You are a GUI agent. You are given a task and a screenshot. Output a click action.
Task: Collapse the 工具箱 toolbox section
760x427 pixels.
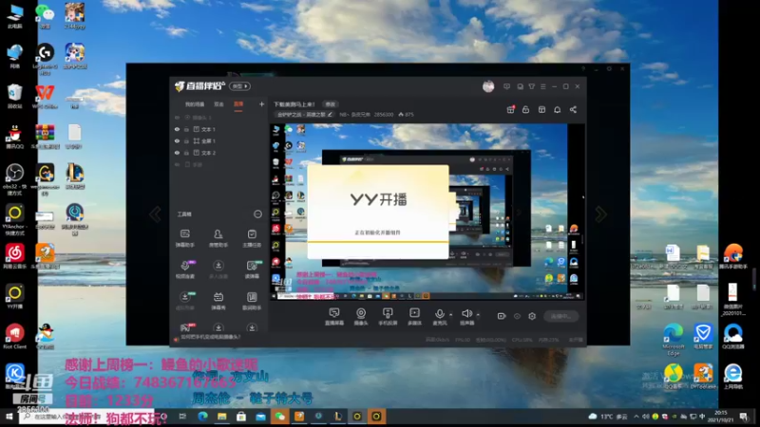pyautogui.click(x=257, y=214)
